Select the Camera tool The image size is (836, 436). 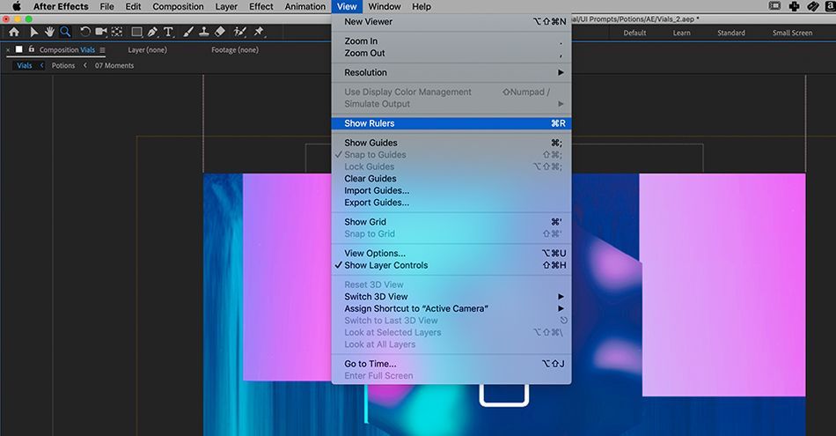click(x=101, y=32)
